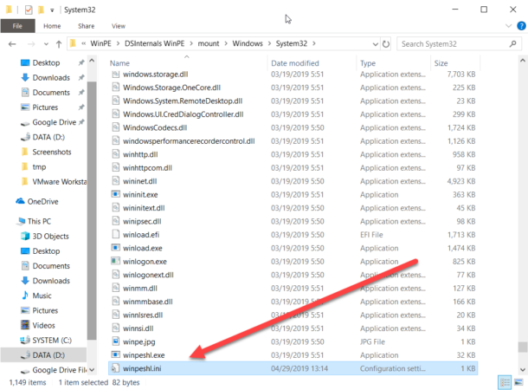
Task: Open the recent locations dropdown arrow
Action: 46,44
